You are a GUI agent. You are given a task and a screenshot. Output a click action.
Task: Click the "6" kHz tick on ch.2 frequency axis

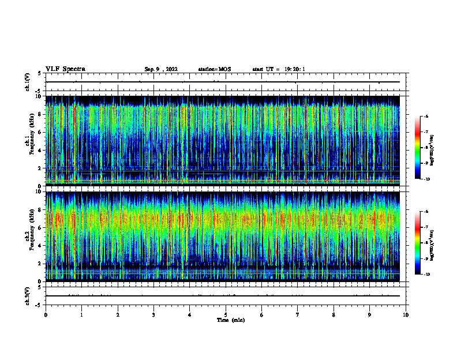click(40, 228)
